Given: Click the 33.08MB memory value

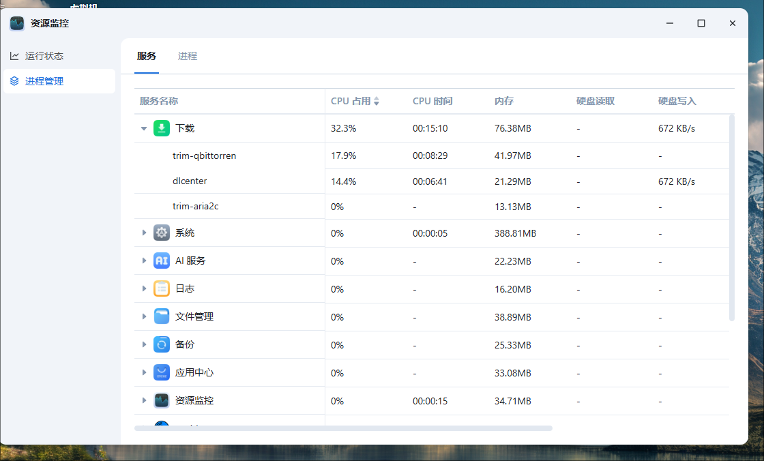Looking at the screenshot, I should click(x=512, y=373).
